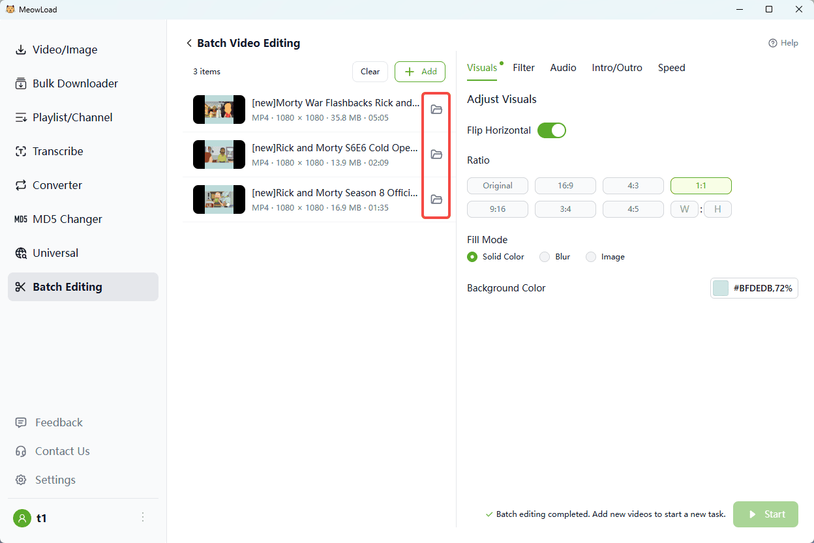Open the Help link at top right
Screen dimensions: 814x543
click(783, 43)
